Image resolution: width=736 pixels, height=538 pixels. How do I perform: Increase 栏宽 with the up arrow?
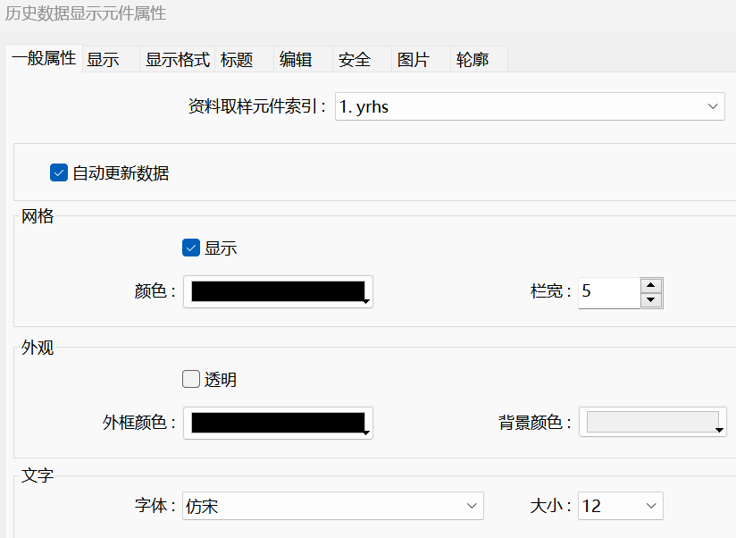651,285
